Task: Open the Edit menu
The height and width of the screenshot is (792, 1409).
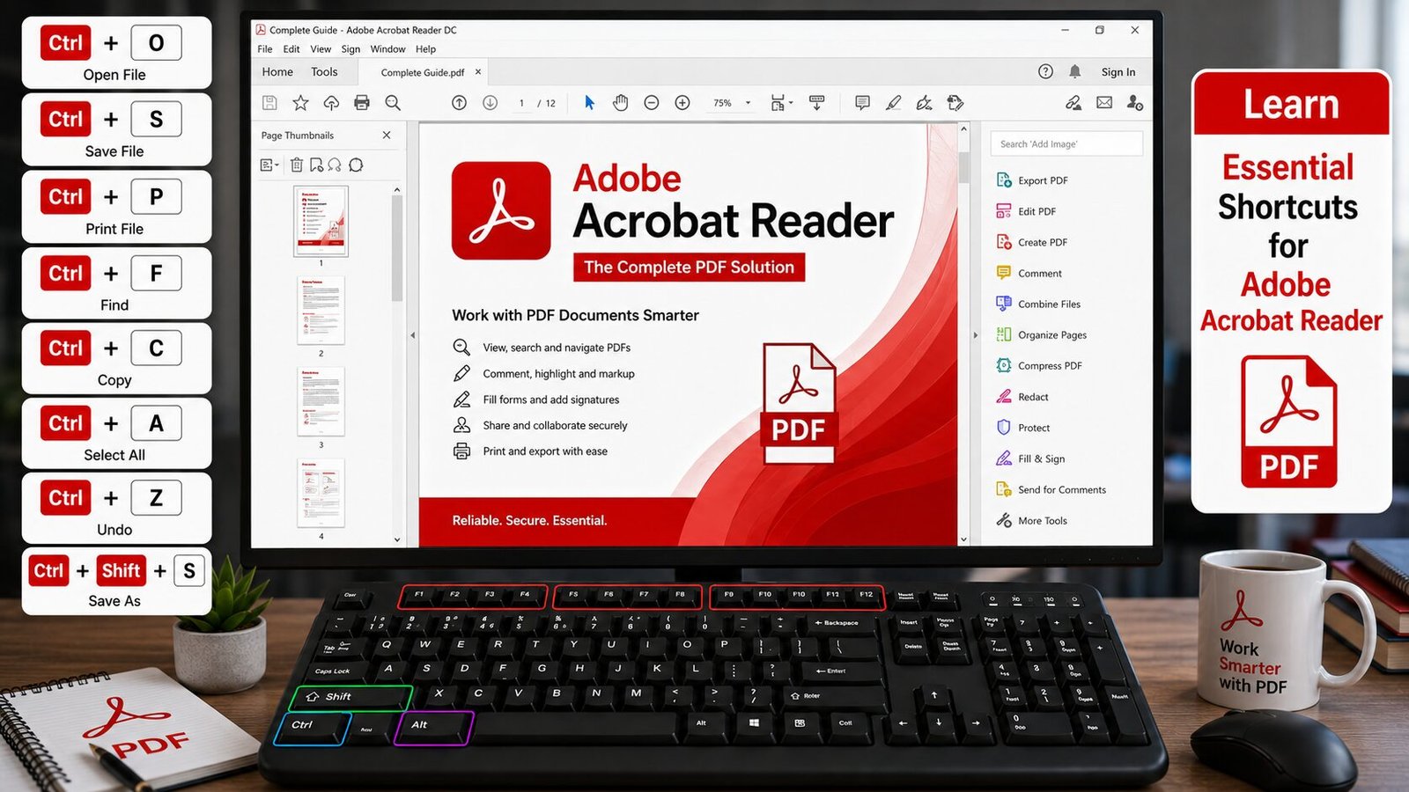Action: (x=291, y=49)
